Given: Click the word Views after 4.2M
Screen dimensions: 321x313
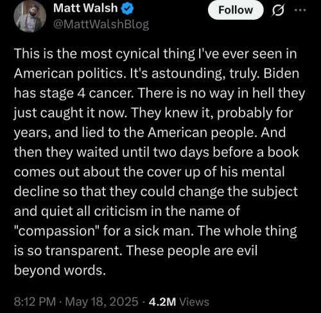Looking at the screenshot, I should 194,302.
